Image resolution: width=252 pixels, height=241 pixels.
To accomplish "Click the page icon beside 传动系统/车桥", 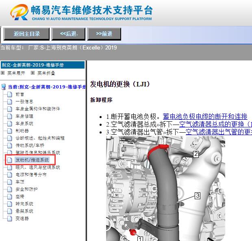I will tap(10, 145).
